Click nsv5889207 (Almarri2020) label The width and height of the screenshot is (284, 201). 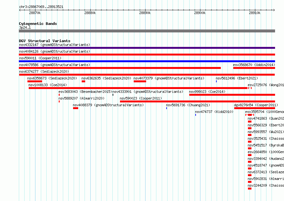tap(81, 98)
